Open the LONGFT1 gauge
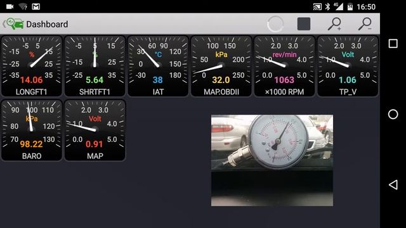Screen dimensions: 406x228 click(x=32, y=66)
